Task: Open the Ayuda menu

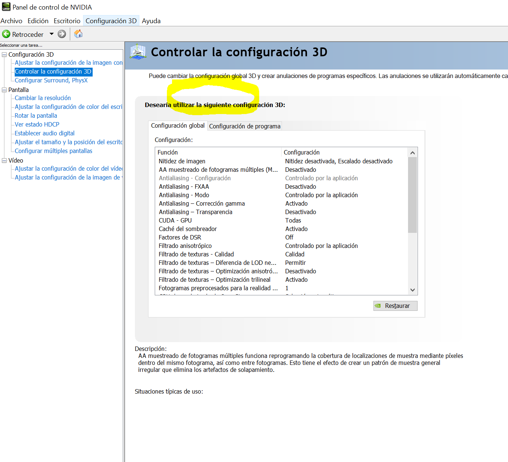Action: (x=151, y=21)
